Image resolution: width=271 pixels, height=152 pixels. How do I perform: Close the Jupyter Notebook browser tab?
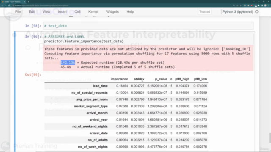pos(25,2)
